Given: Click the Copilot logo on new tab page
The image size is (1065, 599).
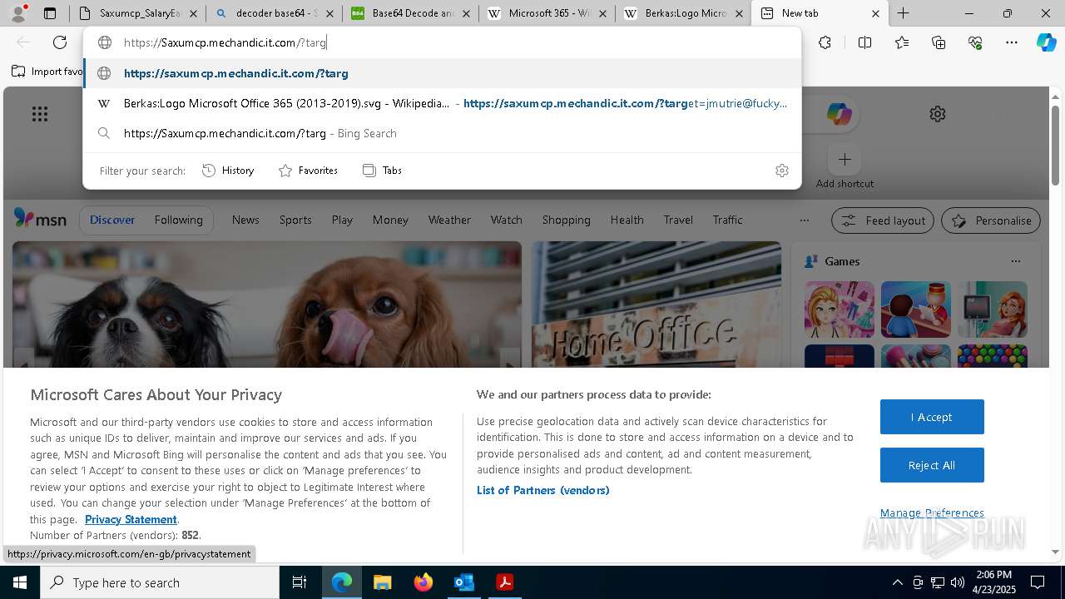Looking at the screenshot, I should coord(839,114).
